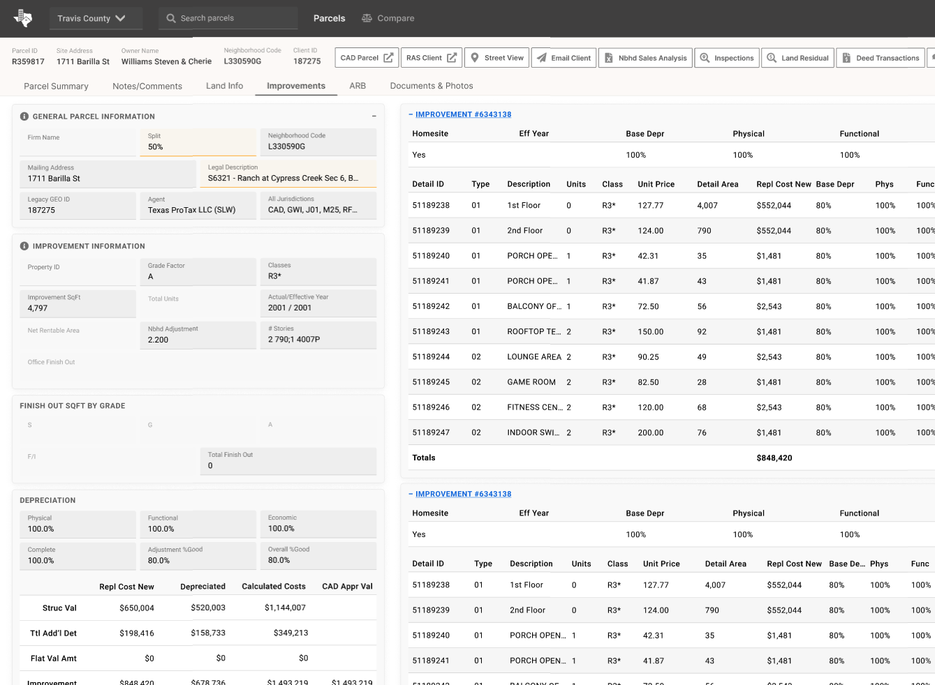Click the Nbhd Adjustment field showing 2.200

coord(198,335)
